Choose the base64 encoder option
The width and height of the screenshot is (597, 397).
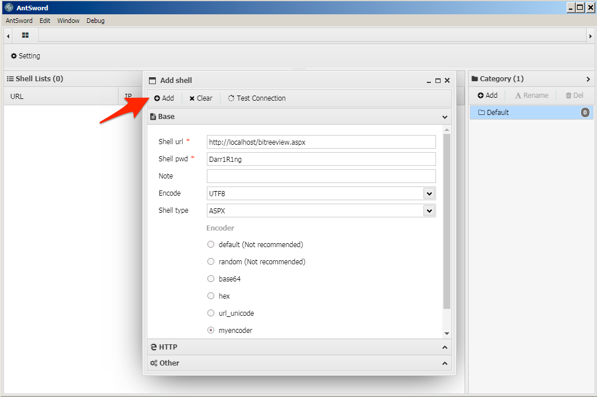pos(210,279)
